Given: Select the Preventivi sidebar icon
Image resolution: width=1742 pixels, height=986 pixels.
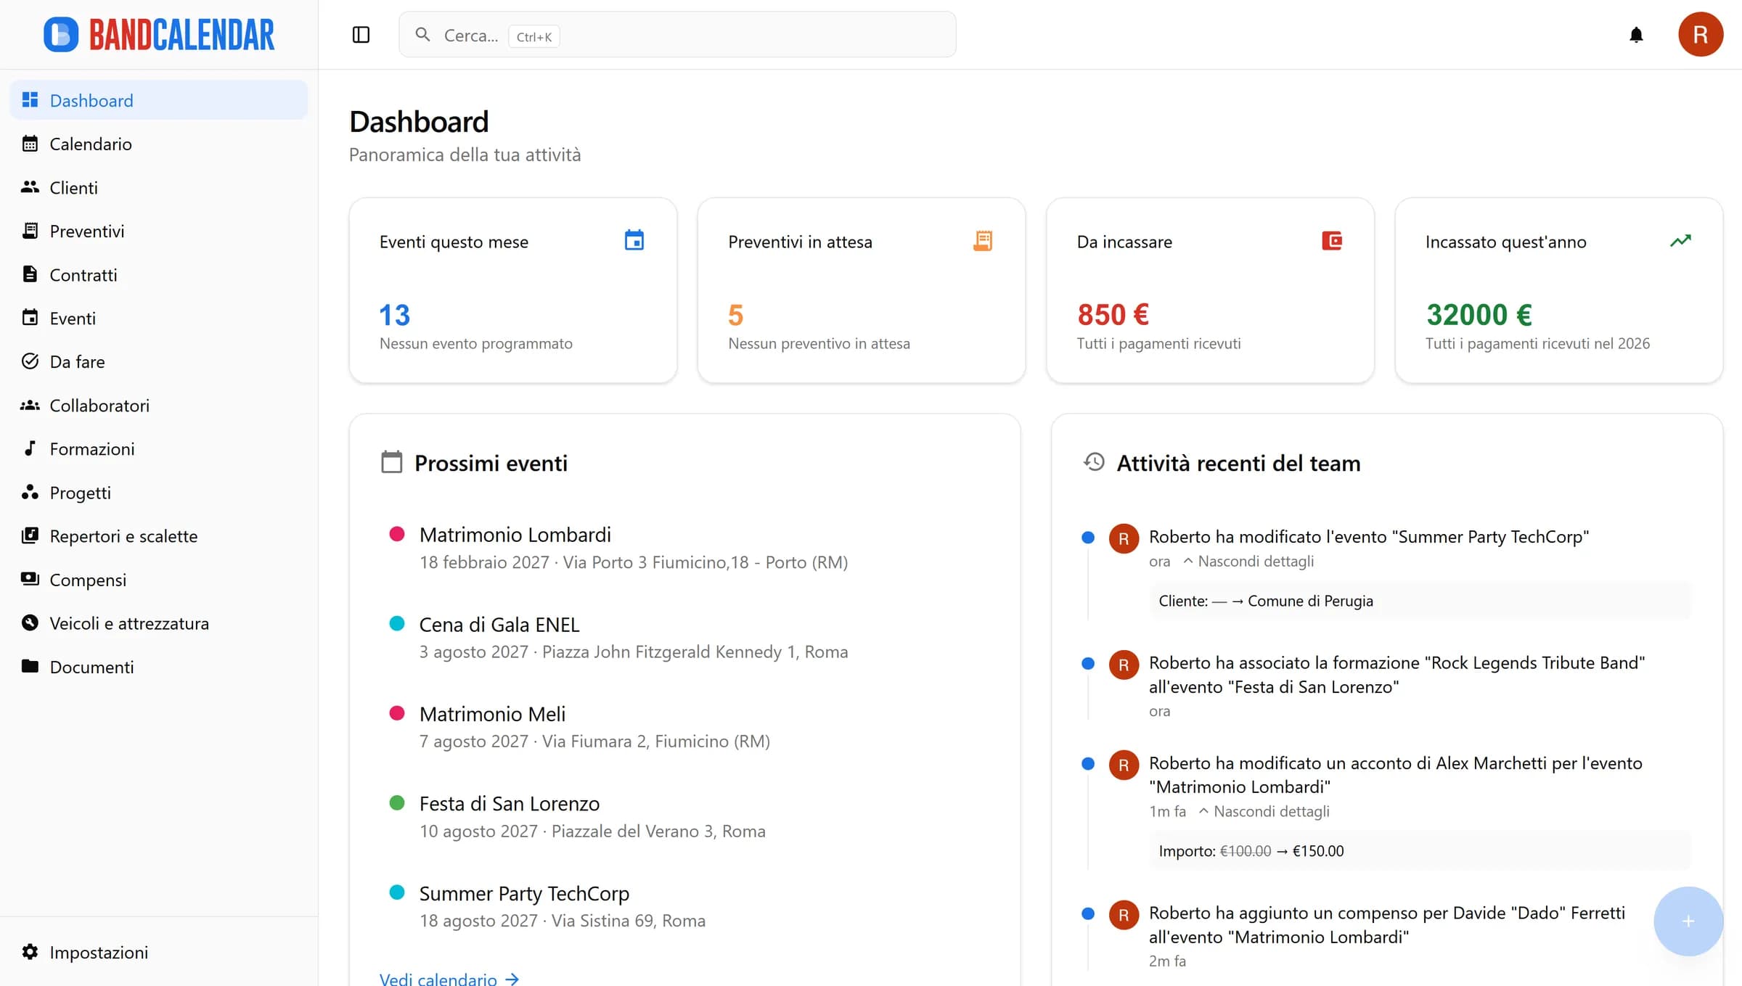Looking at the screenshot, I should (30, 231).
